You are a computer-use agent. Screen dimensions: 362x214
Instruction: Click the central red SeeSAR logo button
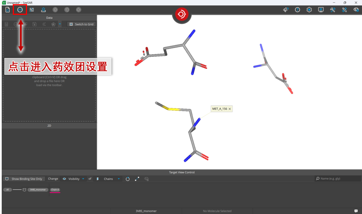point(182,14)
